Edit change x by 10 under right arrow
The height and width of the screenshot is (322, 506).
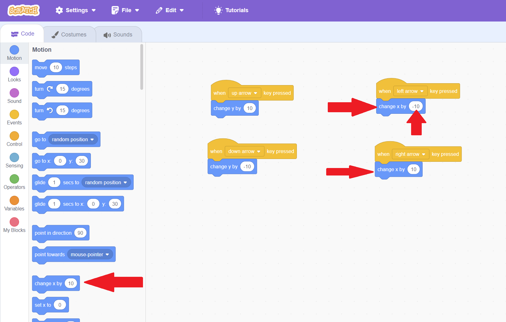coord(414,169)
